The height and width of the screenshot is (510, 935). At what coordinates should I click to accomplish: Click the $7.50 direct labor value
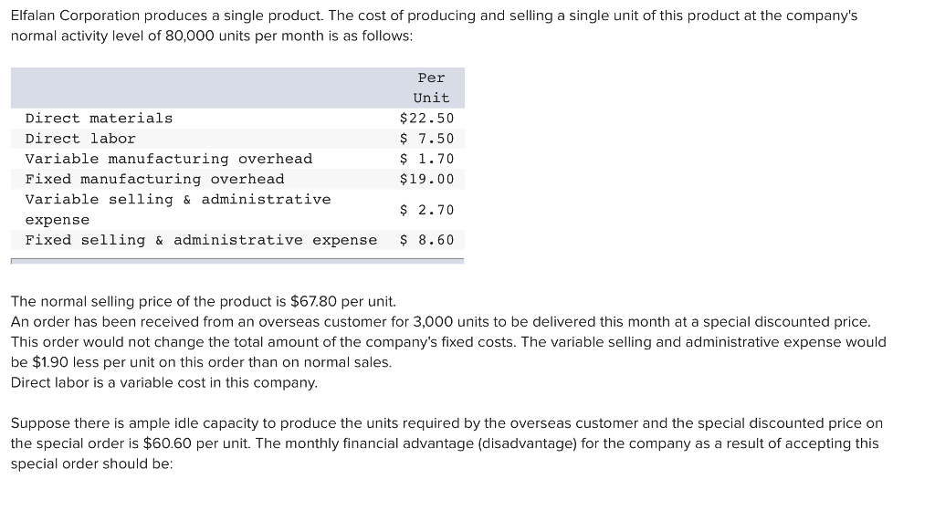426,139
